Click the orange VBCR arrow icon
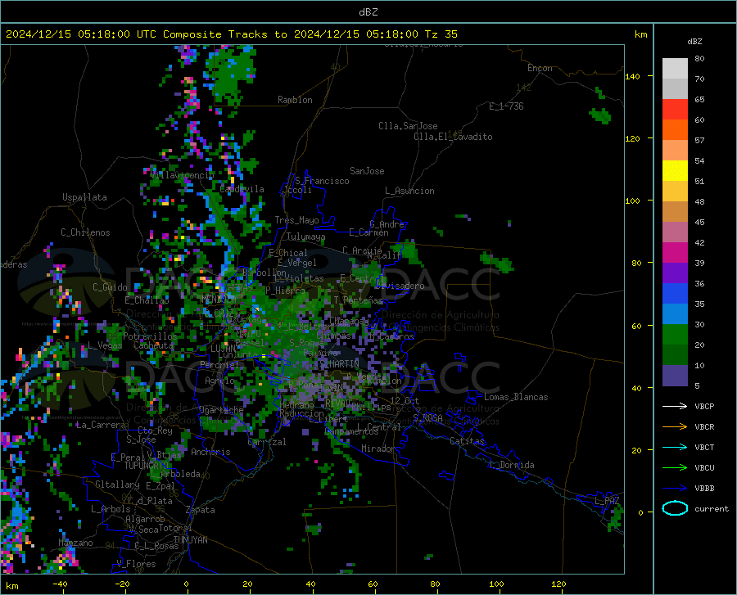The height and width of the screenshot is (595, 737). 675,427
